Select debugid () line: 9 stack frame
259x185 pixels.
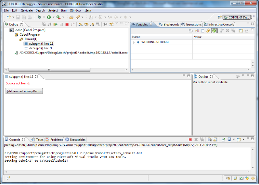(38, 48)
